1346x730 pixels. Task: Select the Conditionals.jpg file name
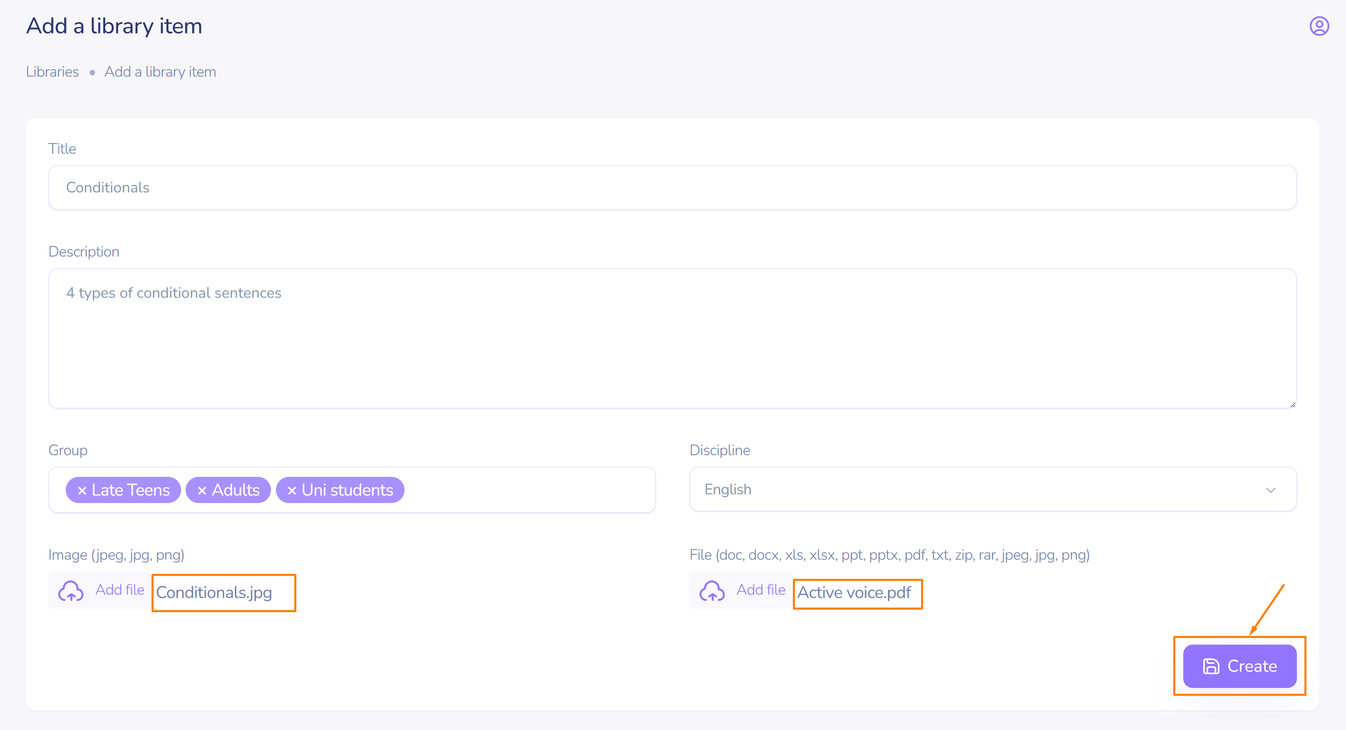click(214, 593)
